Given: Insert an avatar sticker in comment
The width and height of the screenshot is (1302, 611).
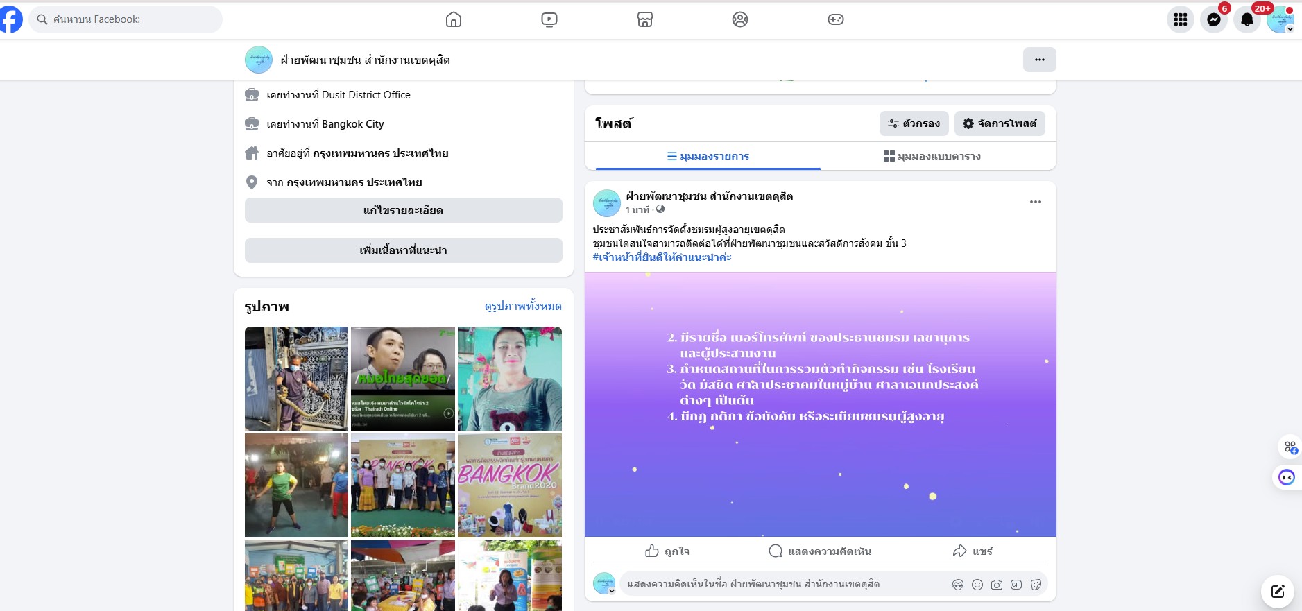Looking at the screenshot, I should tap(958, 585).
